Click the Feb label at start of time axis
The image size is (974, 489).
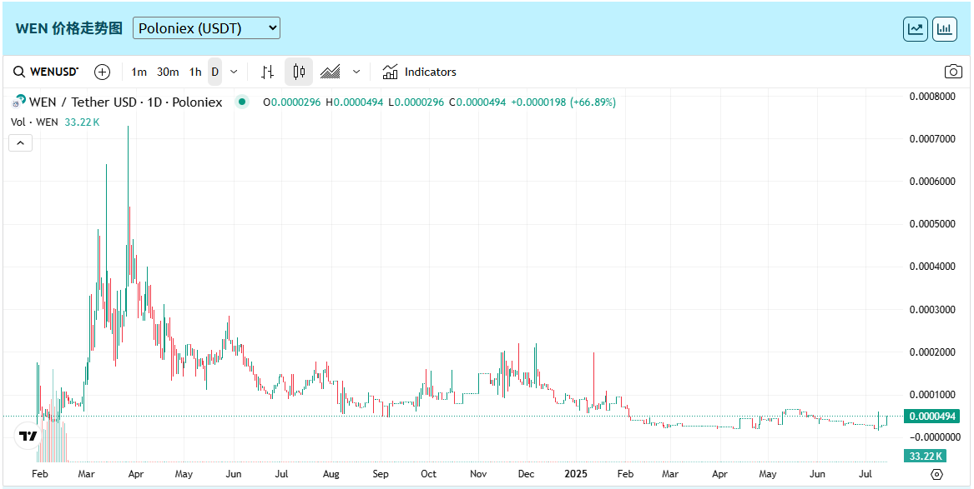39,474
